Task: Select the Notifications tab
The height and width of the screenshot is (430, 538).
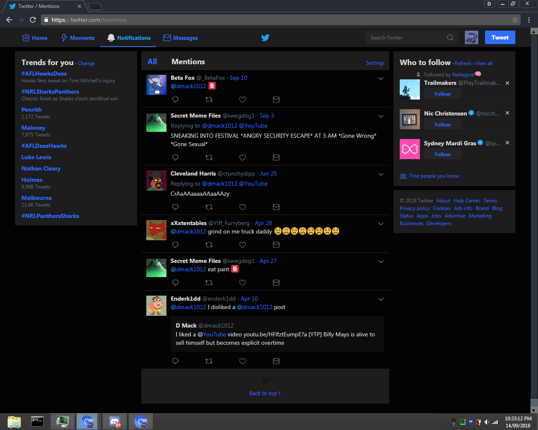Action: [x=129, y=38]
